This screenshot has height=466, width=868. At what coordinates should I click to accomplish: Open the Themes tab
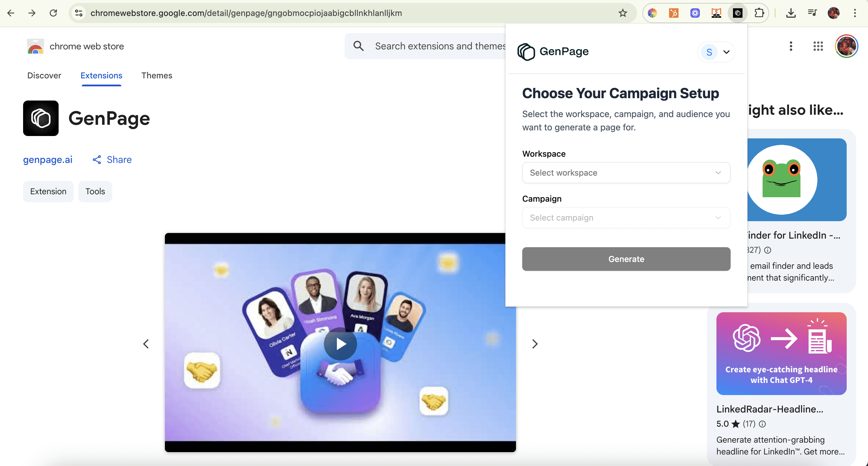(x=157, y=75)
